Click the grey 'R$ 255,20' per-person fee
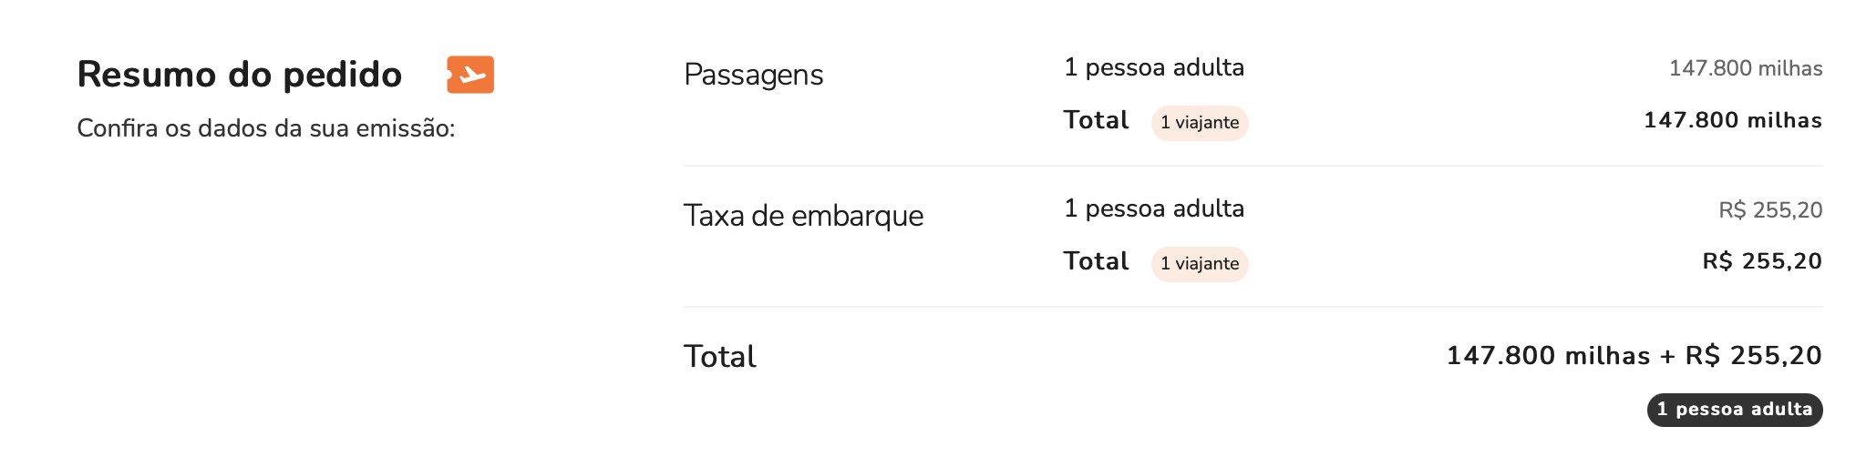The height and width of the screenshot is (457, 1856). (1770, 210)
